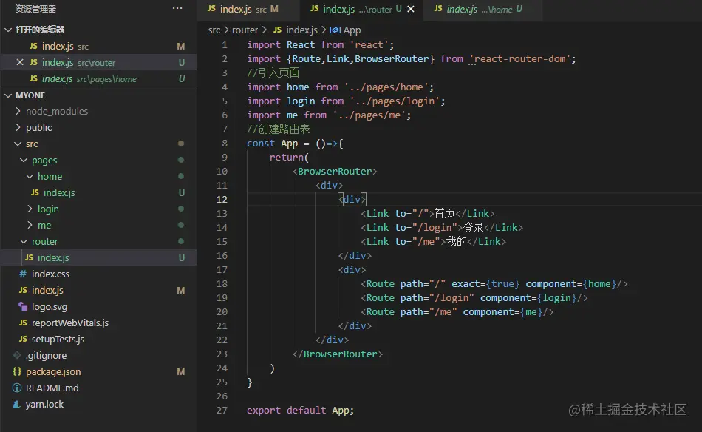Open the explorer more actions ellipsis
Screen dimensions: 702x432
click(x=177, y=8)
